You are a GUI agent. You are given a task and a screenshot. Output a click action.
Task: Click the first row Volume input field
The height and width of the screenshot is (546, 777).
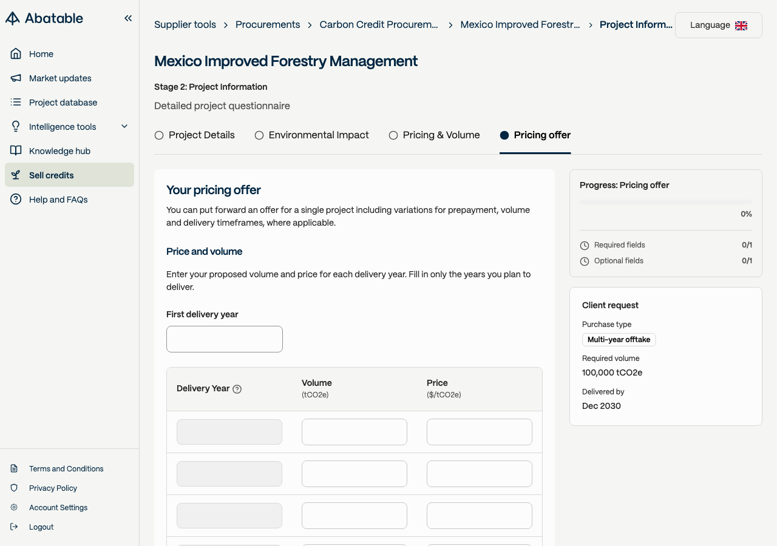point(355,432)
